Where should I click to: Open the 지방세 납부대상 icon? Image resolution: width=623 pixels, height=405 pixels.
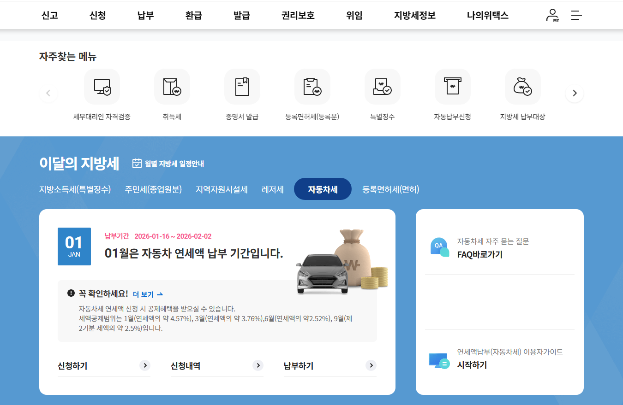[x=523, y=87]
